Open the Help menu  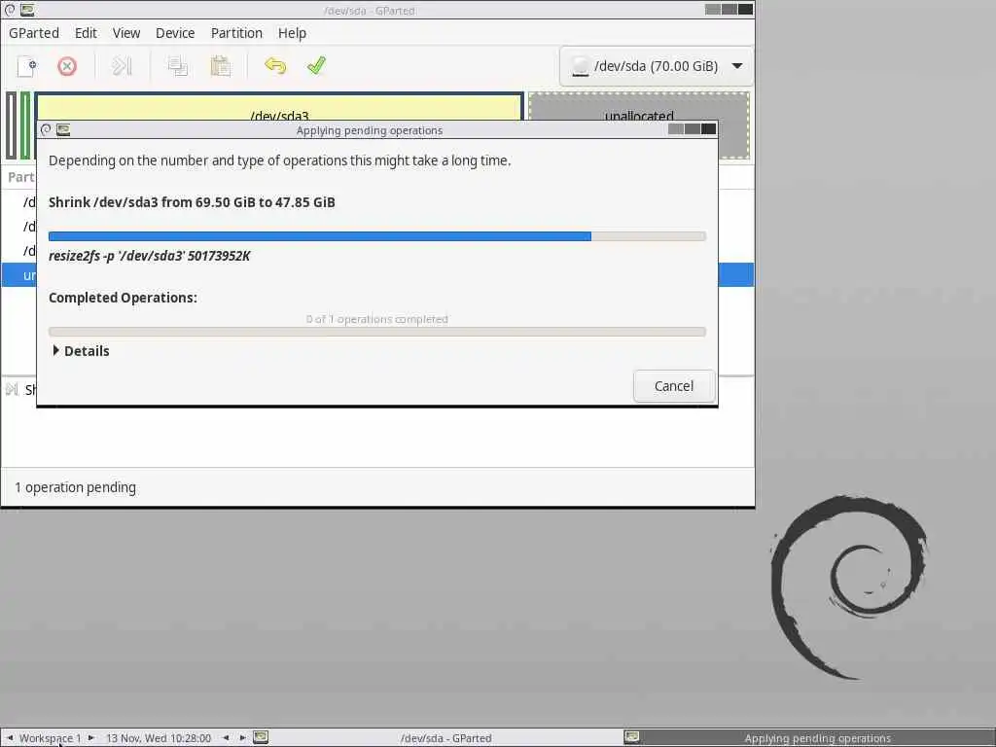point(292,33)
